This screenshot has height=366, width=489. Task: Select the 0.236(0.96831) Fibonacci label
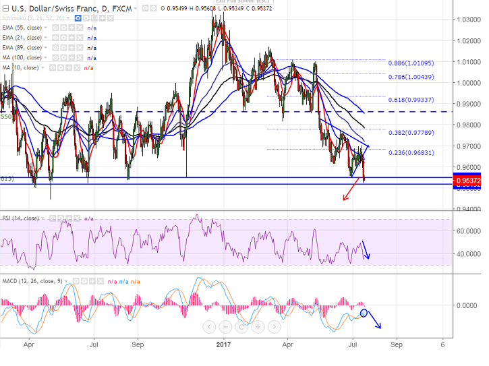pos(411,153)
